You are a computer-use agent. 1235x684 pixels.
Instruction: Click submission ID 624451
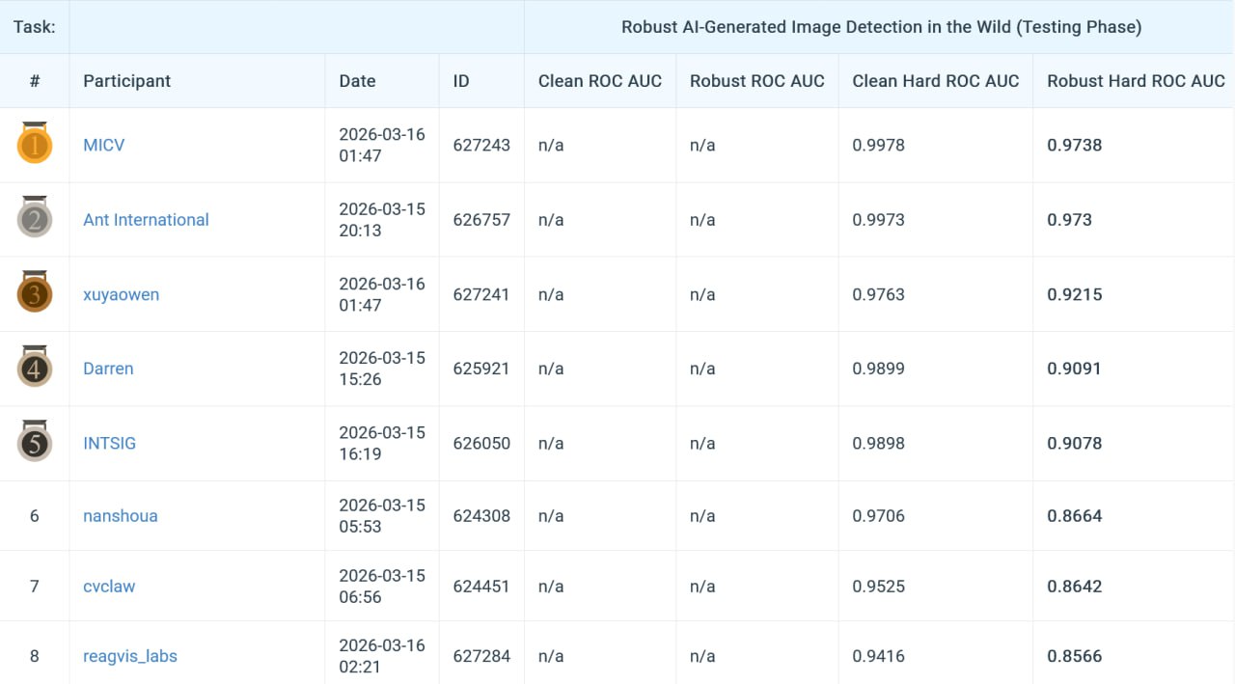[481, 586]
